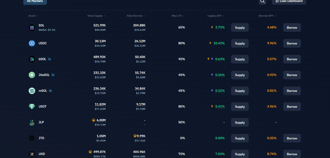Image resolution: width=330 pixels, height=158 pixels.
Task: Click the orange cap icon beside JLP 6.00M
Action: (x=94, y=120)
